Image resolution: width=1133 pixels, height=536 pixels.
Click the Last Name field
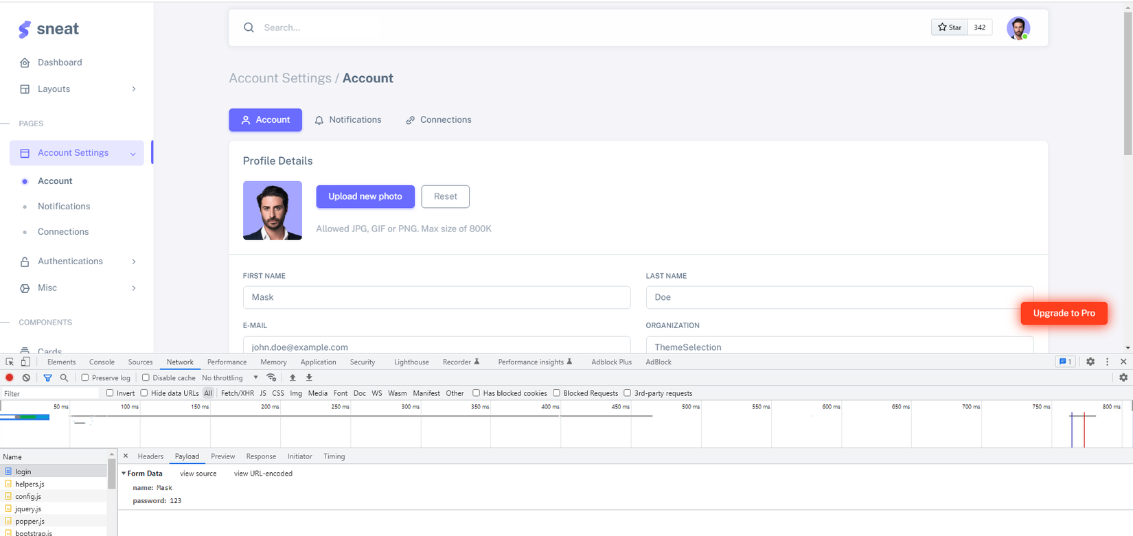click(839, 297)
